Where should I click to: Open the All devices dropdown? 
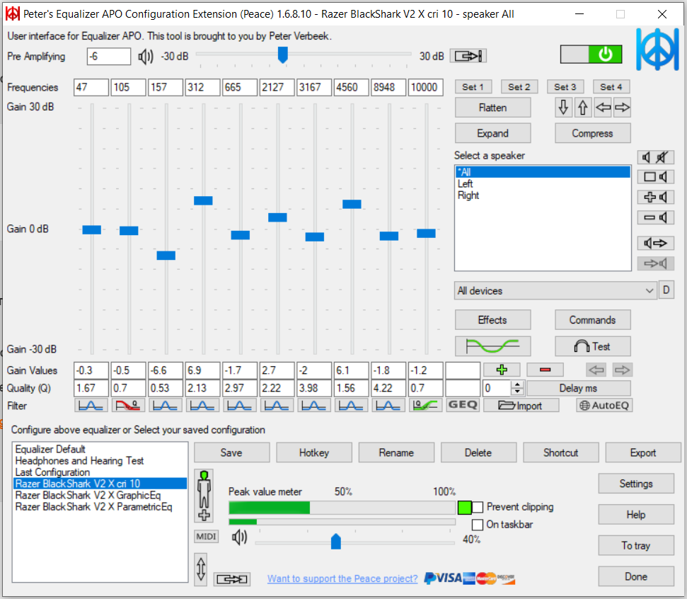(x=555, y=291)
